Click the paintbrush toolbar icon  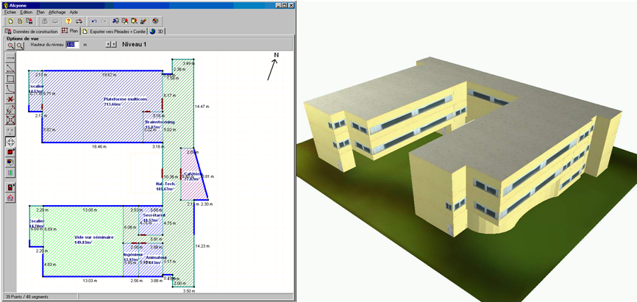click(143, 21)
